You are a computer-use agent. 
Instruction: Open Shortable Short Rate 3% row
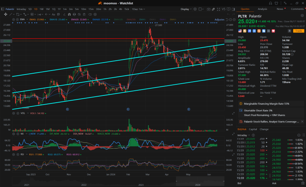pyautogui.click(x=271, y=111)
